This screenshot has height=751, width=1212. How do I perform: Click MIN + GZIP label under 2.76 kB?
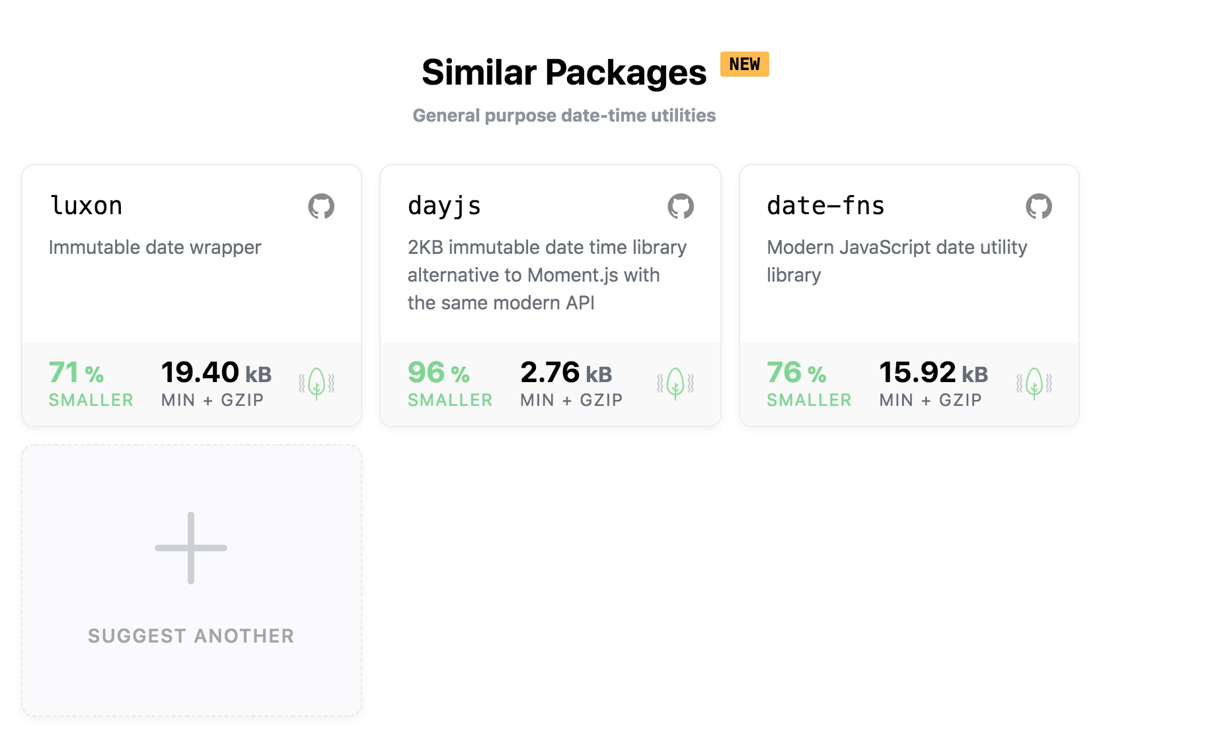(x=572, y=400)
